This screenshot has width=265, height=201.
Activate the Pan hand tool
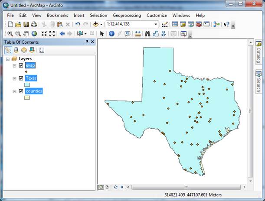[x=26, y=33]
